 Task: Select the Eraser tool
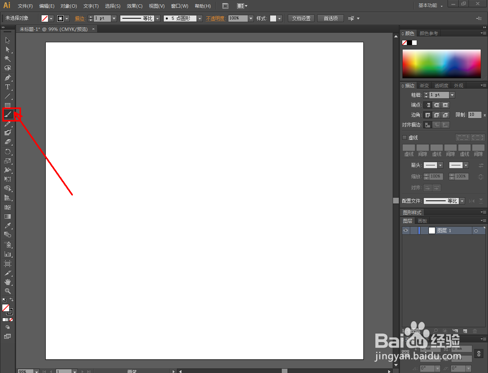click(x=8, y=142)
